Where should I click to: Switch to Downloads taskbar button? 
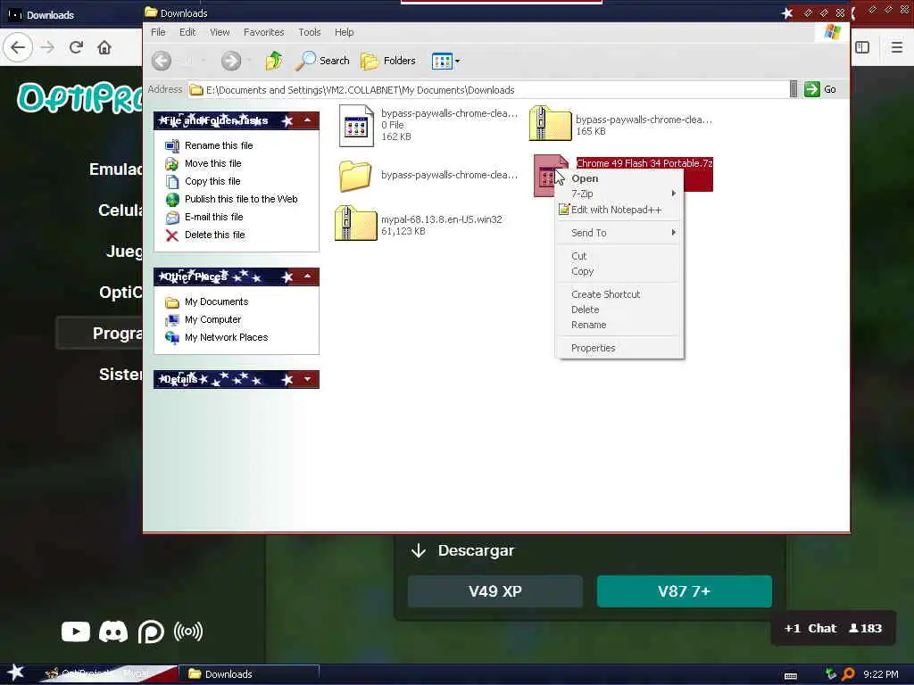click(250, 674)
